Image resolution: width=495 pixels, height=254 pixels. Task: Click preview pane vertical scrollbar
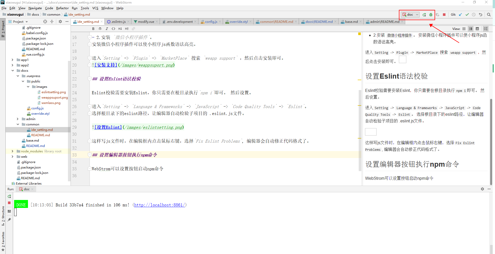(491, 141)
